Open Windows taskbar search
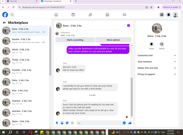This screenshot has height=135, width=183. click(x=10, y=132)
